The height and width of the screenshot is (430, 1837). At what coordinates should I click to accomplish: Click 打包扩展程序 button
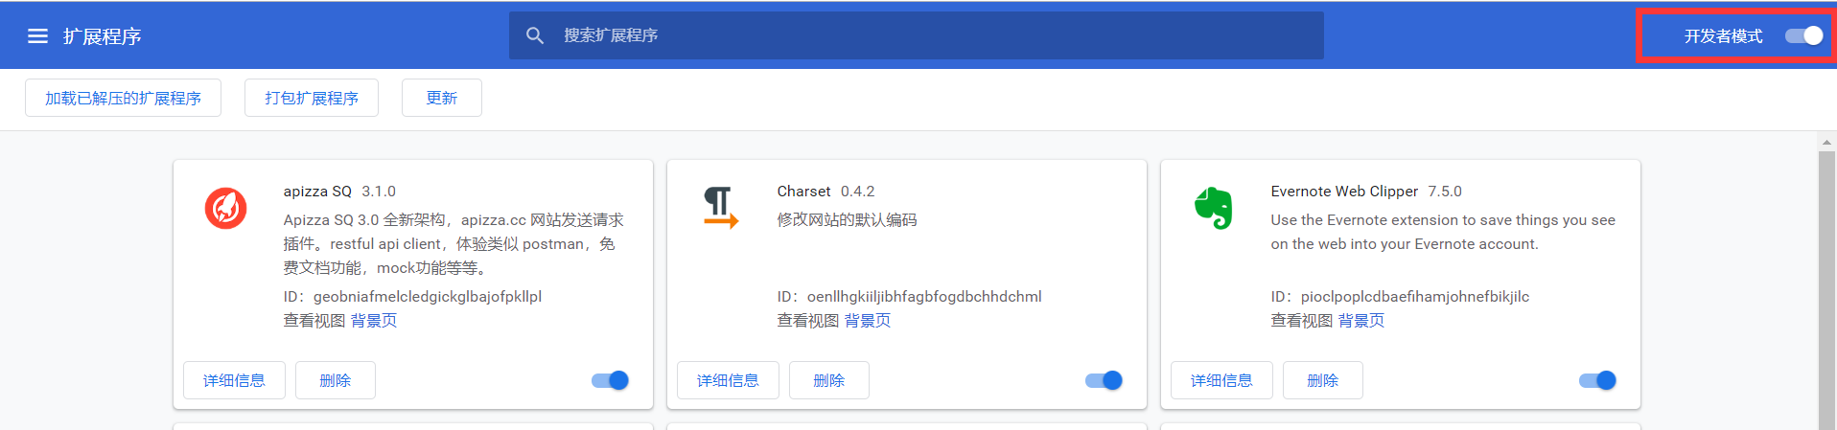(312, 98)
